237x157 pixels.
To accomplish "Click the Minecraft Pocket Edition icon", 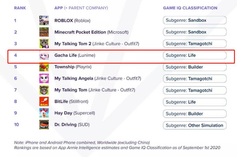I will pyautogui.click(x=44, y=32).
